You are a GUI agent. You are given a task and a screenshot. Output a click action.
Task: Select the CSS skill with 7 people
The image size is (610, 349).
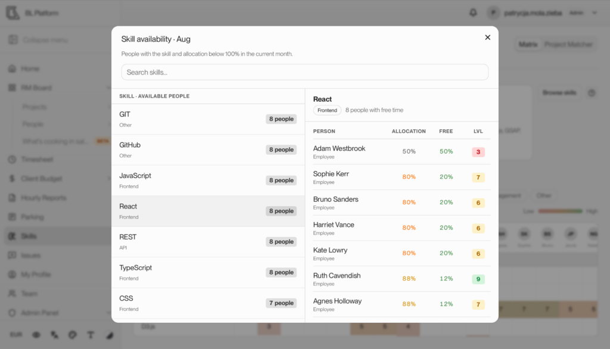point(208,303)
